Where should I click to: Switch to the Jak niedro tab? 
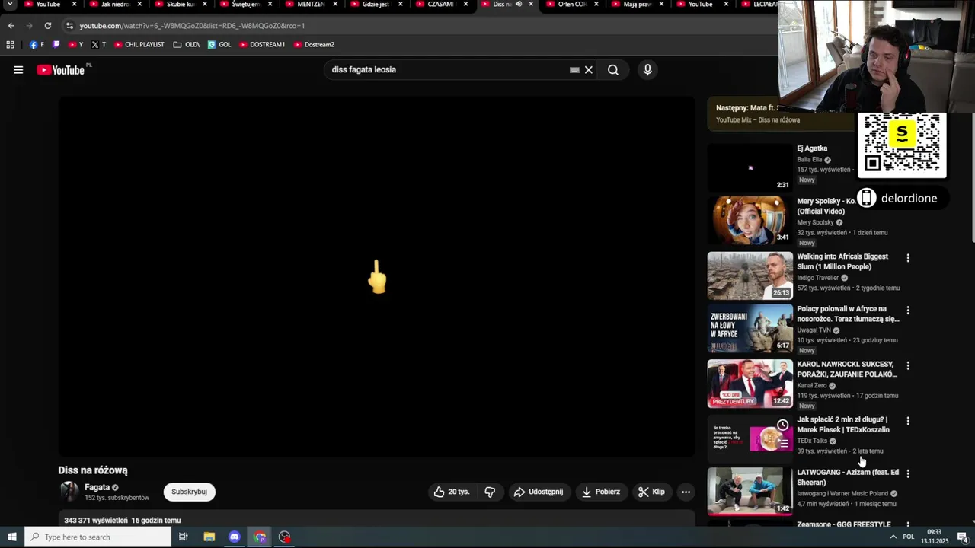click(115, 4)
